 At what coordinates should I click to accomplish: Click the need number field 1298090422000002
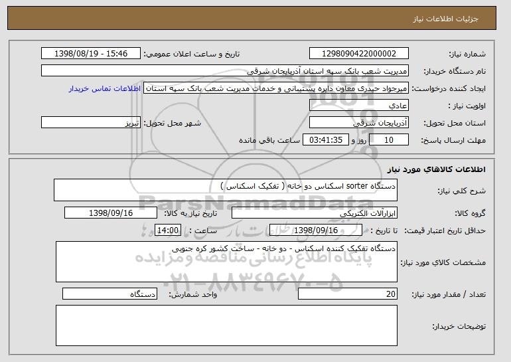(359, 54)
